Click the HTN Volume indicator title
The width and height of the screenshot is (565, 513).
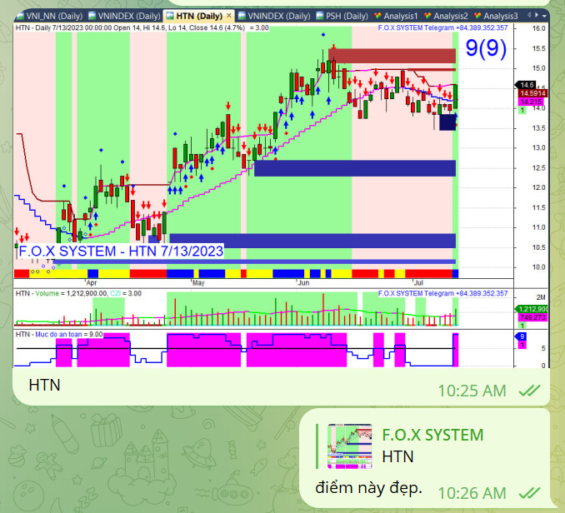(x=78, y=293)
